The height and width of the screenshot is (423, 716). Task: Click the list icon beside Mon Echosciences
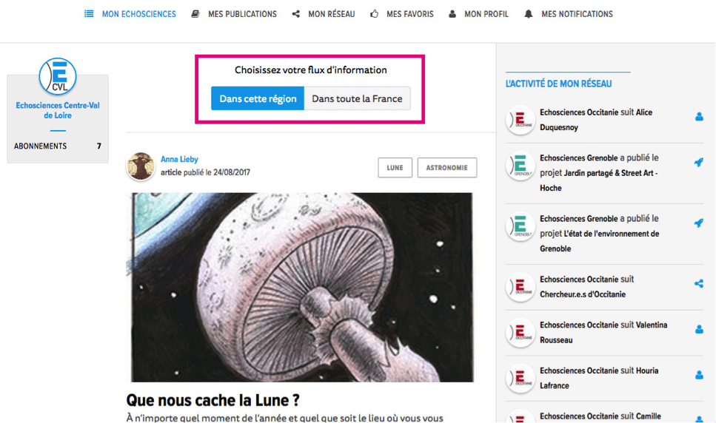[x=89, y=13]
